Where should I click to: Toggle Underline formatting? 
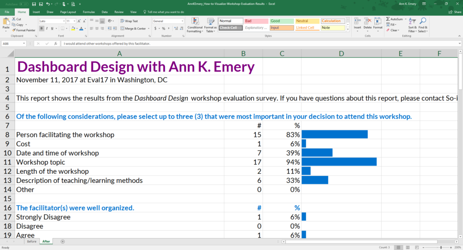point(52,28)
